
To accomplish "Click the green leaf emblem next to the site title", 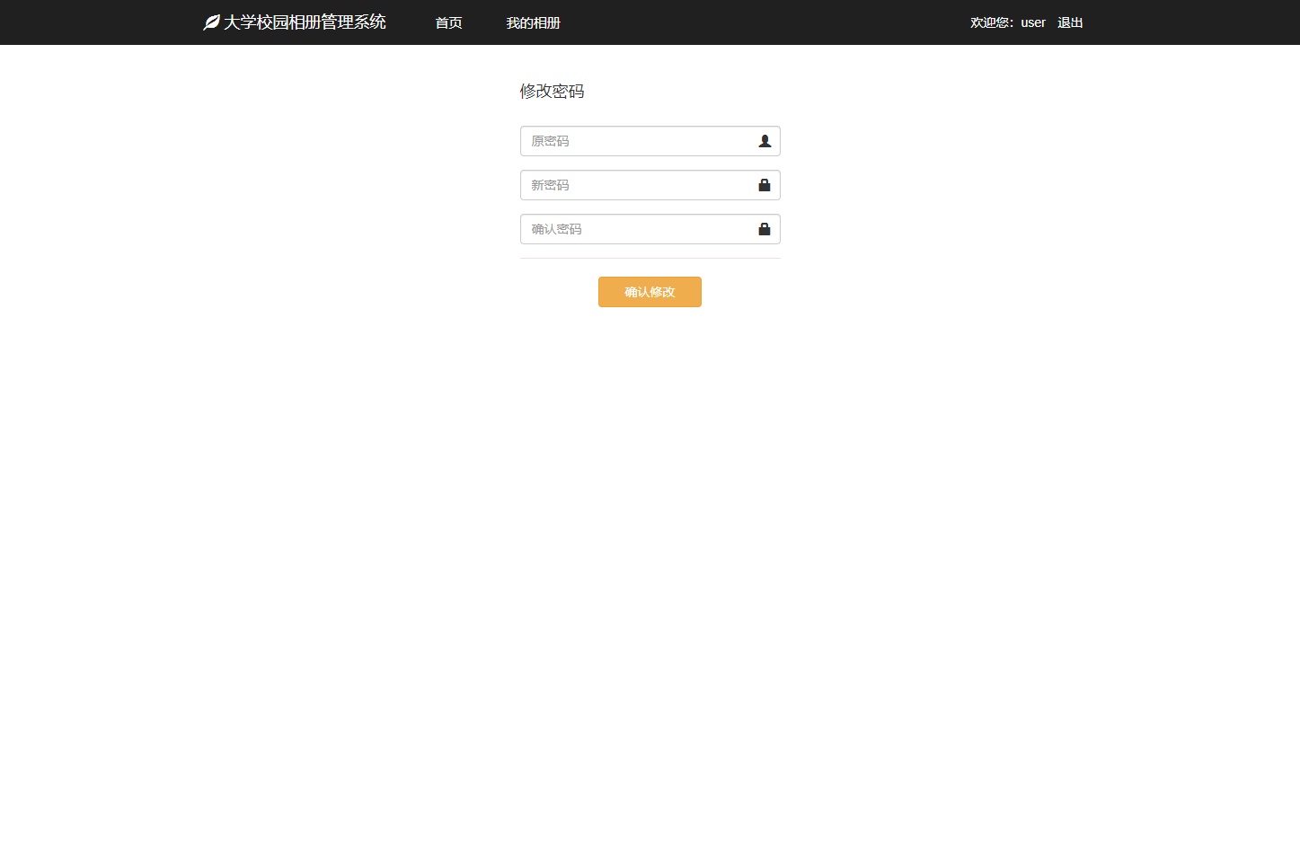I will pyautogui.click(x=210, y=21).
